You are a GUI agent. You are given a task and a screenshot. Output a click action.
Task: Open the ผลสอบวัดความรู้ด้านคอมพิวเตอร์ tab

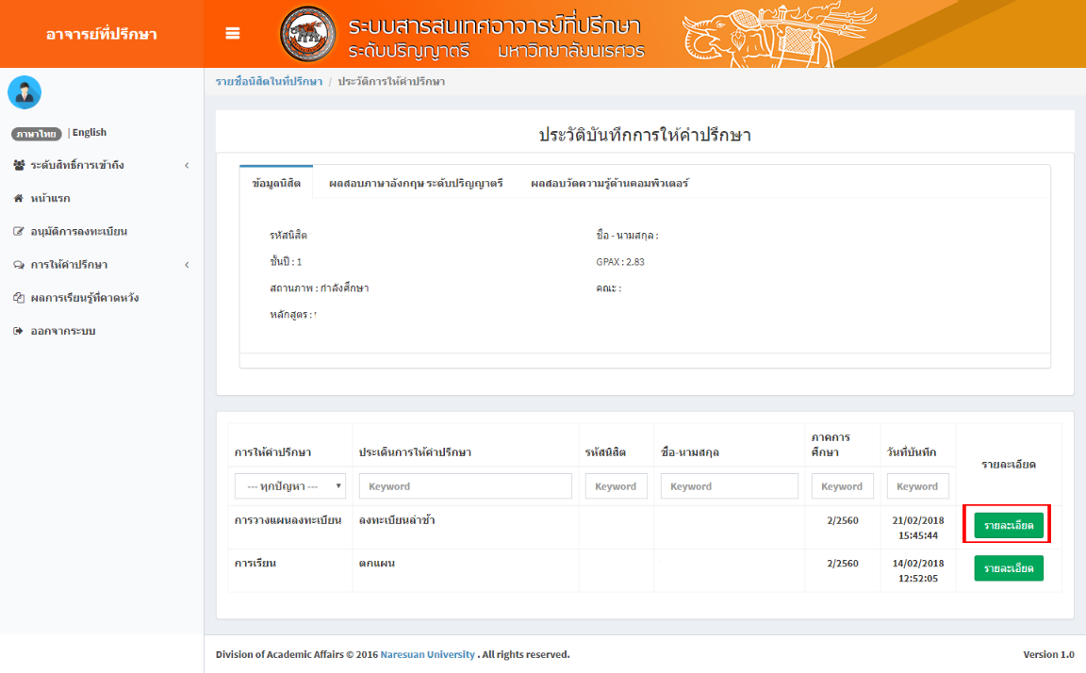[x=609, y=183]
